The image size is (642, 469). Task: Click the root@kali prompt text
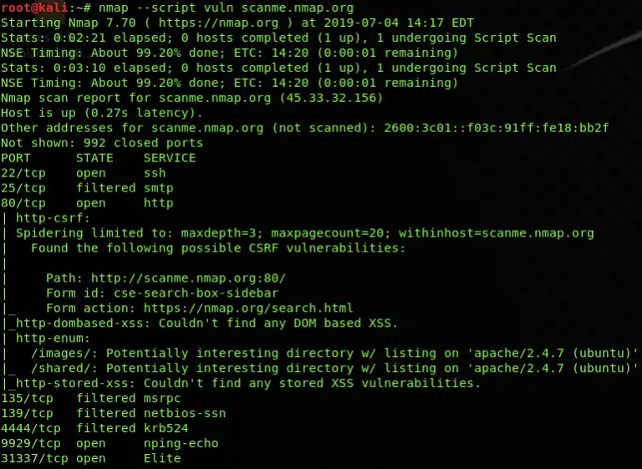tap(34, 8)
